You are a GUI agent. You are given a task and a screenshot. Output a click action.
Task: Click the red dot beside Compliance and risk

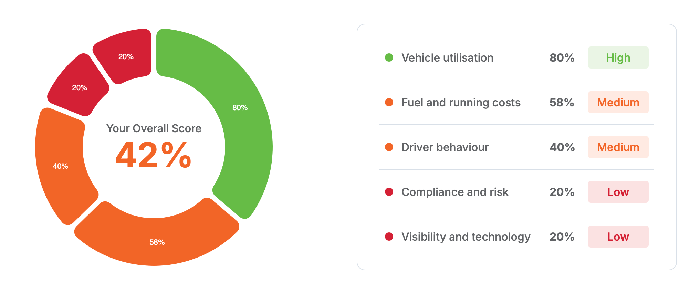pos(389,192)
